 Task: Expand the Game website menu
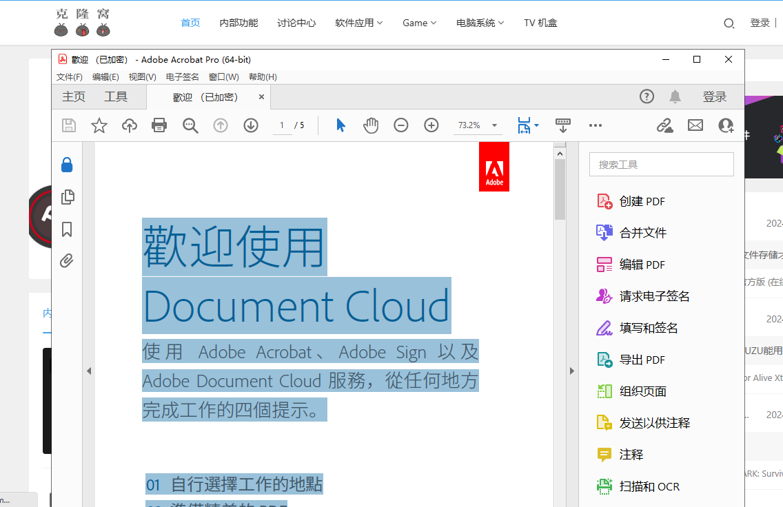(x=420, y=23)
